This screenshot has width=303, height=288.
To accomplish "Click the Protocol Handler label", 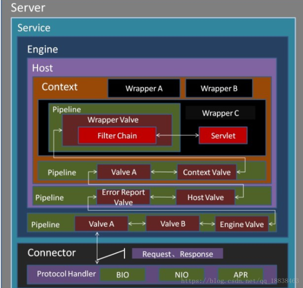I will 66,274.
